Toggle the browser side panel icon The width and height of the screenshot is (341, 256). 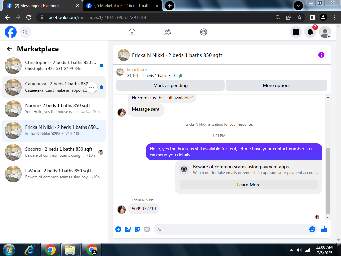tap(313, 17)
